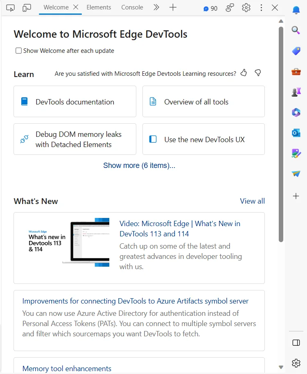Close the DevTools panel
307x374 pixels.
pos(275,8)
